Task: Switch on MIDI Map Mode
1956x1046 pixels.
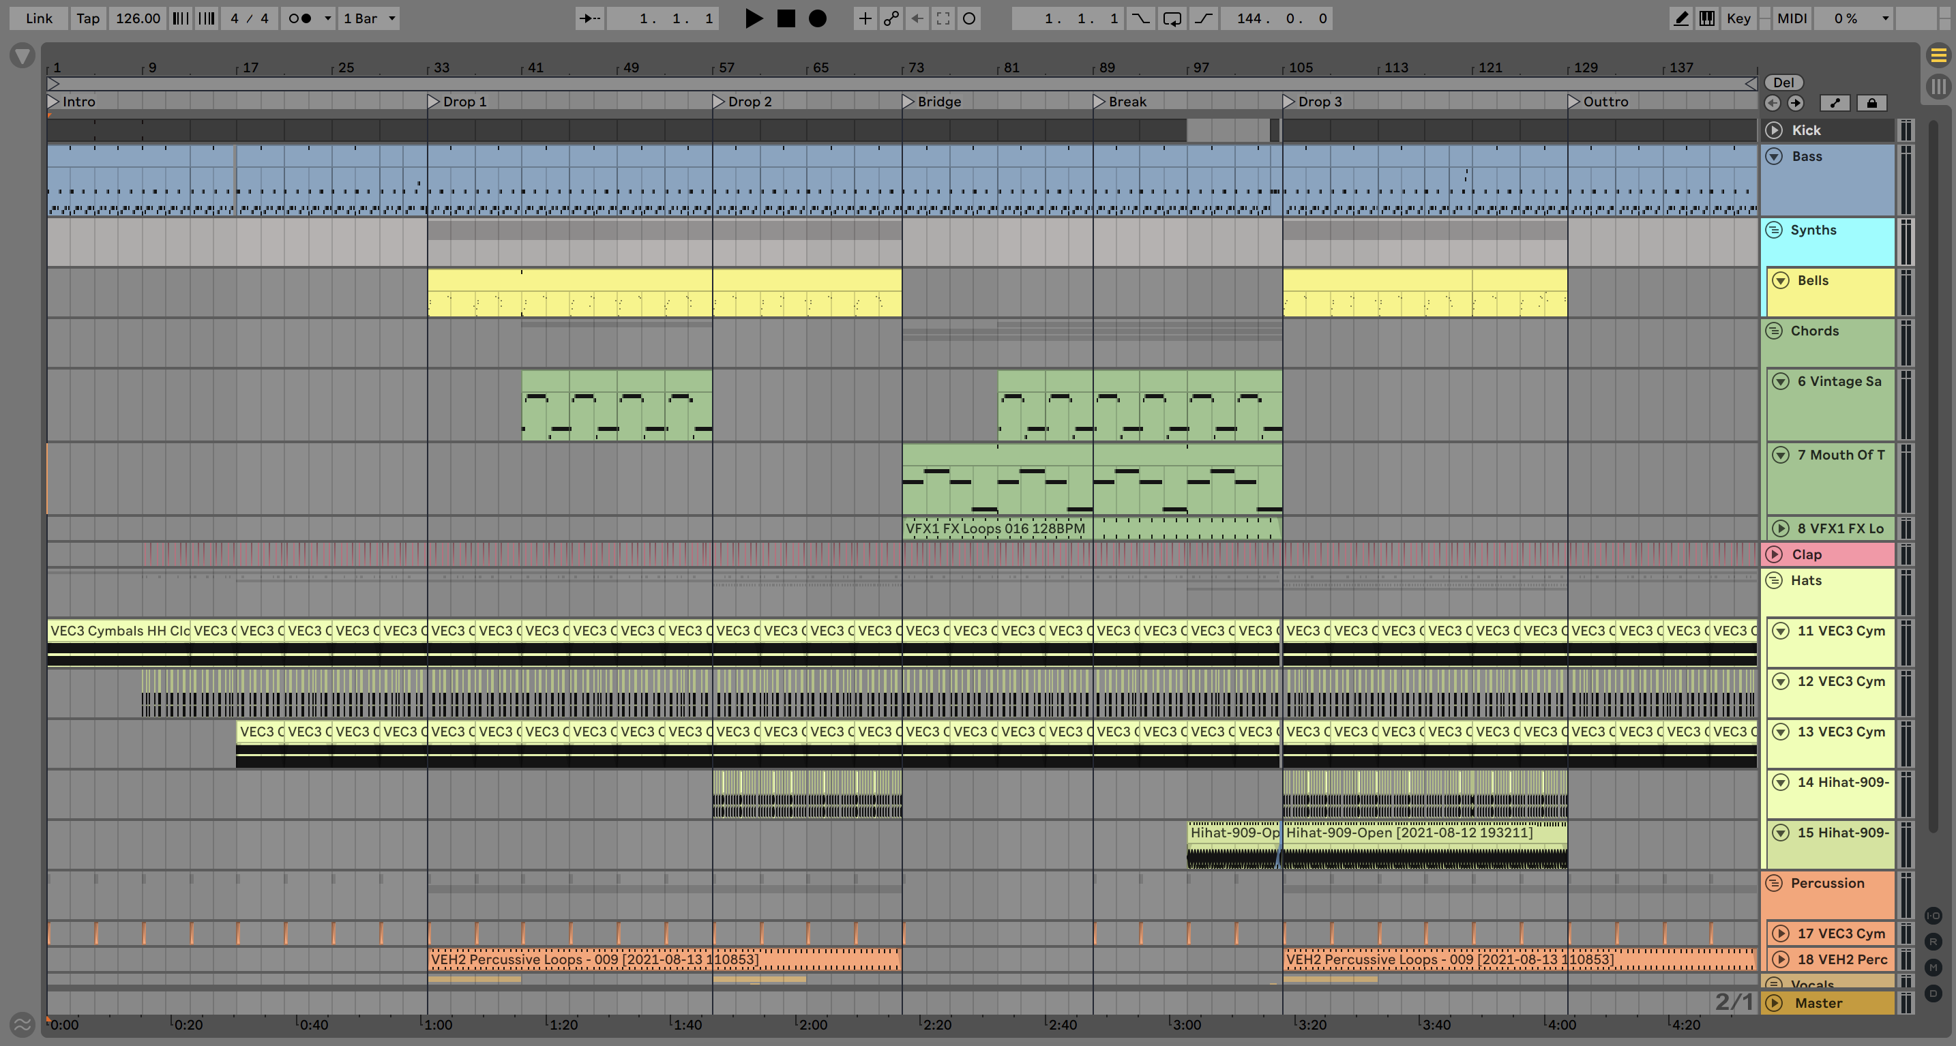Action: pyautogui.click(x=1792, y=18)
